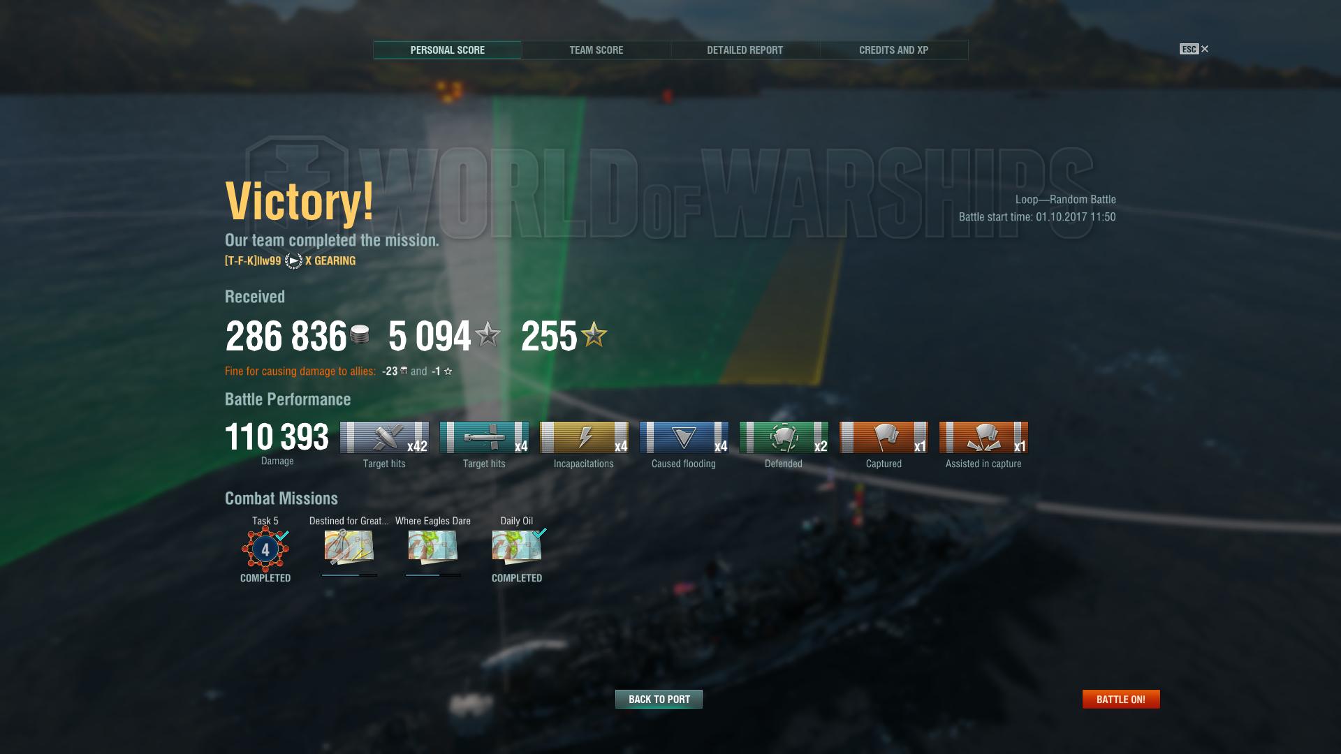Click the Back to Port button
The width and height of the screenshot is (1341, 754).
click(x=659, y=699)
